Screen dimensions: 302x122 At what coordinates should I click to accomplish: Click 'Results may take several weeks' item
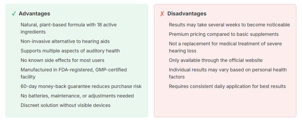tap(229, 25)
